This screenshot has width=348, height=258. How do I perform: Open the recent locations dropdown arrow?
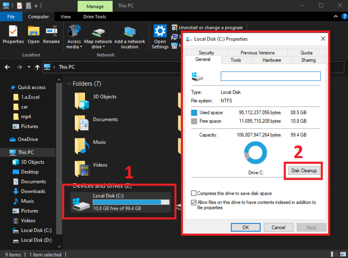[29, 67]
